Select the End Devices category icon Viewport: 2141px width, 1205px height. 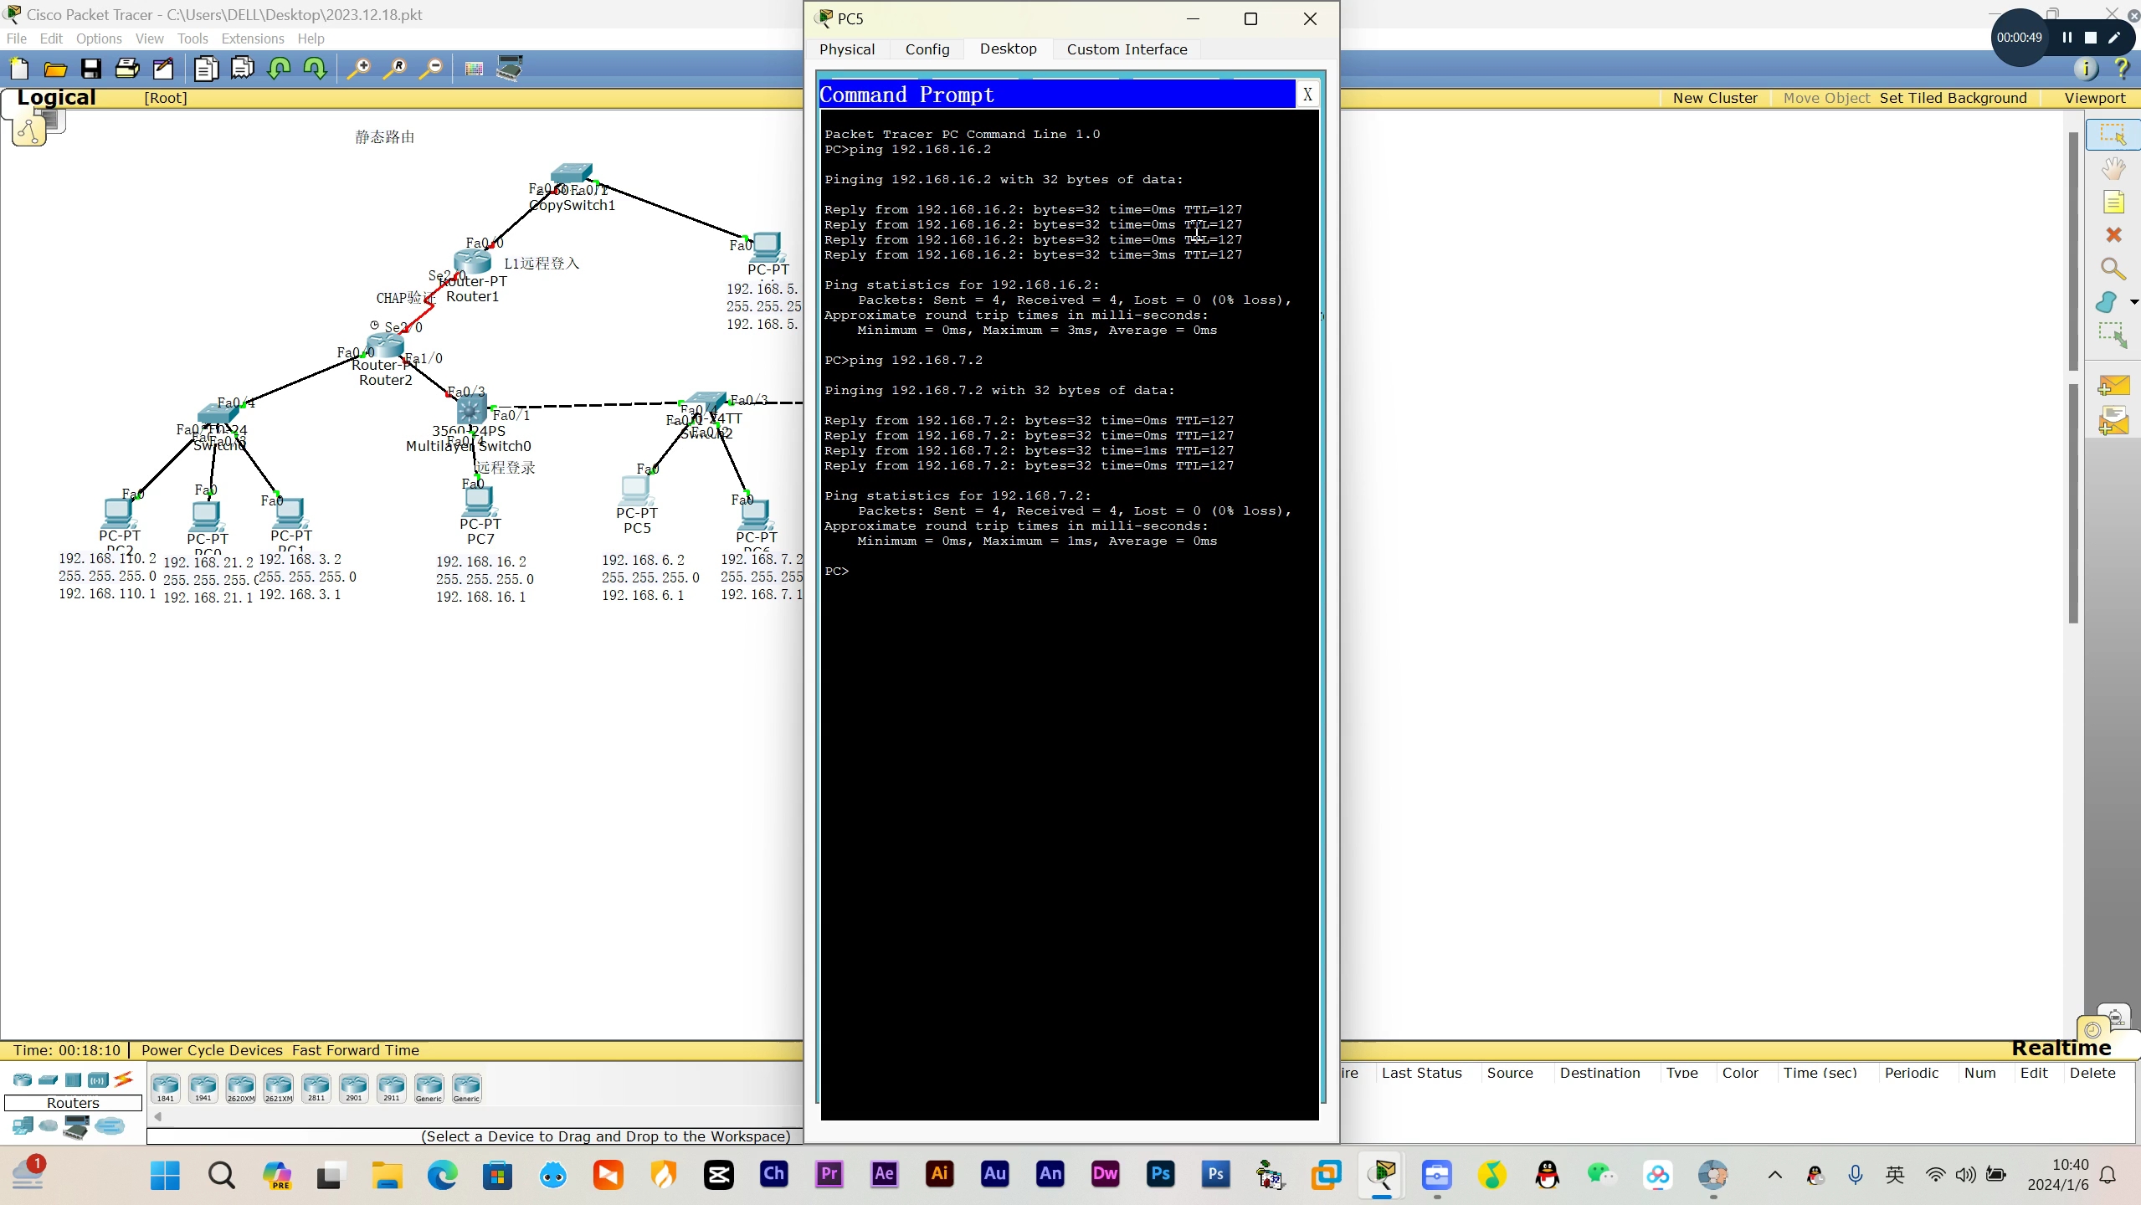(23, 1126)
